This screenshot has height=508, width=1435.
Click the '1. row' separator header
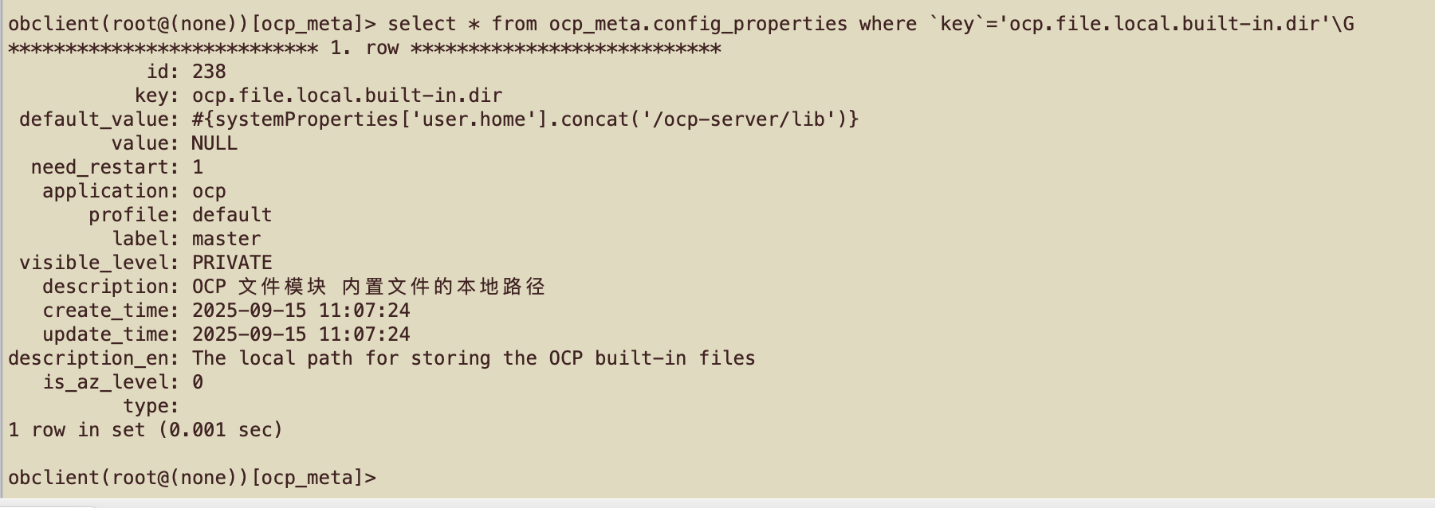point(364,48)
